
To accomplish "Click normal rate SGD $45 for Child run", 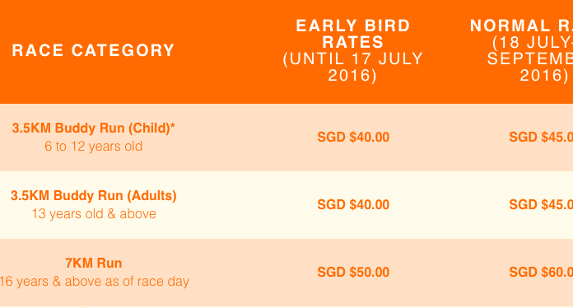I will [x=541, y=138].
